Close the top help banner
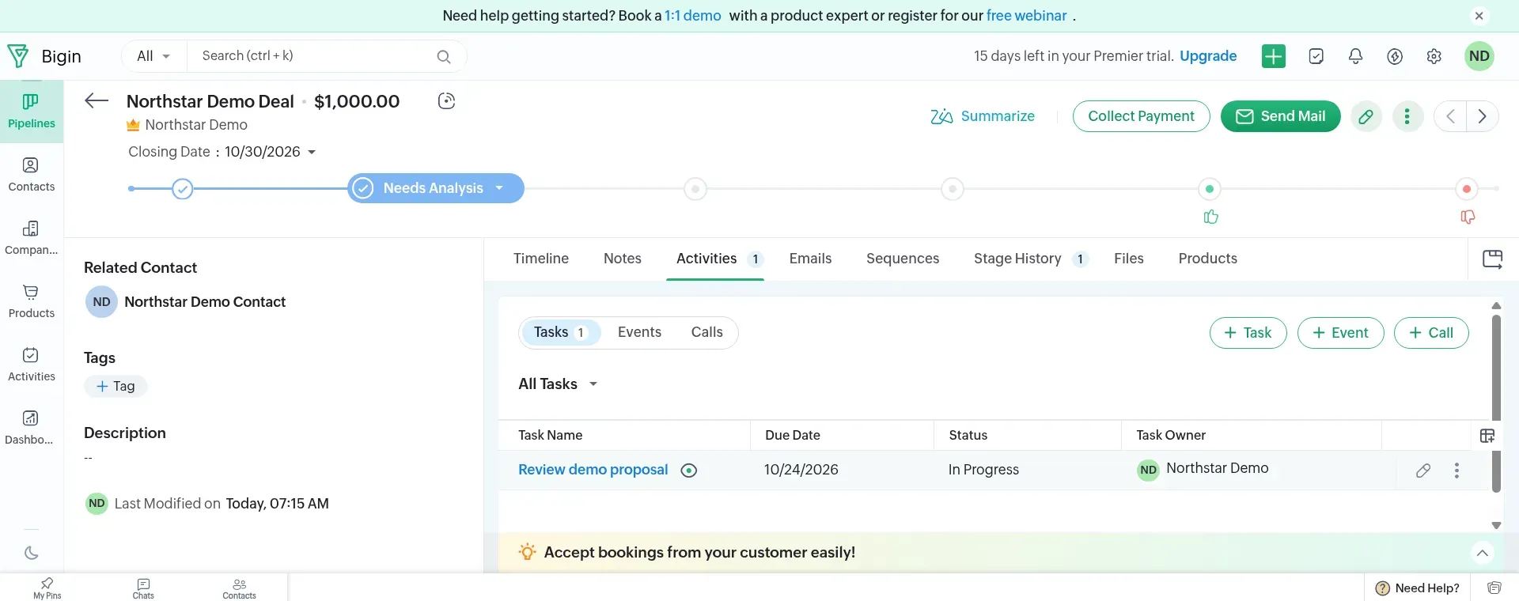 point(1479,16)
